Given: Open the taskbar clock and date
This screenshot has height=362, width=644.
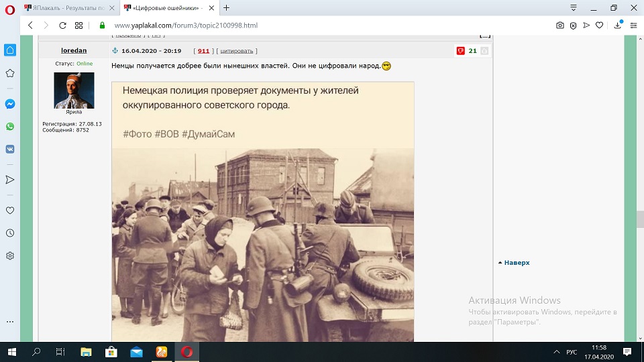Looking at the screenshot, I should point(599,352).
